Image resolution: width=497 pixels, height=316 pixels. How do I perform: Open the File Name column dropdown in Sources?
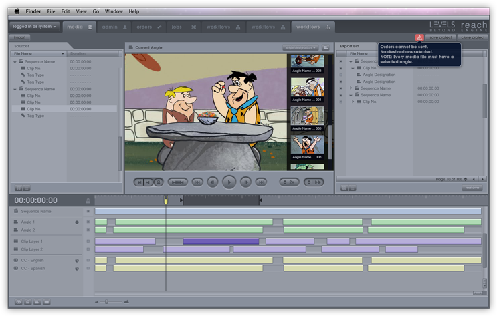[62, 54]
